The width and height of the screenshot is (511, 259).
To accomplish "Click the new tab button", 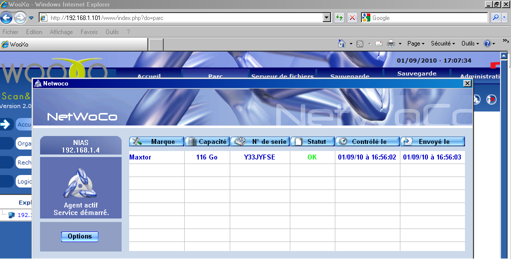I will pos(156,44).
